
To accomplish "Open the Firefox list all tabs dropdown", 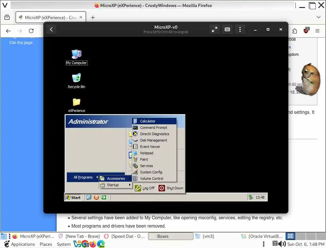I will tap(318, 17).
